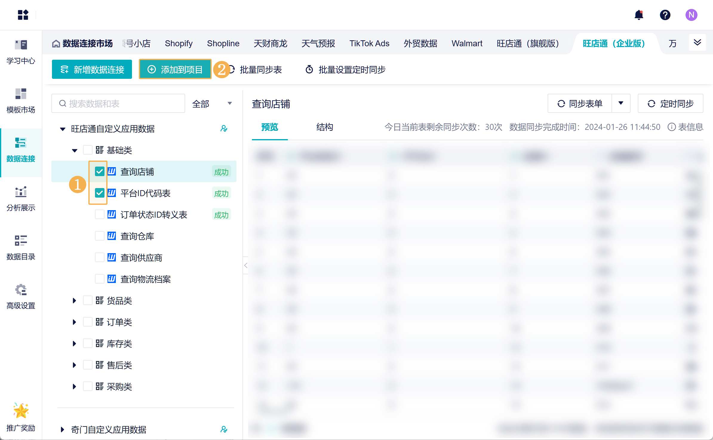This screenshot has width=713, height=440.
Task: Check the 基础类 group checkbox
Action: 87,150
